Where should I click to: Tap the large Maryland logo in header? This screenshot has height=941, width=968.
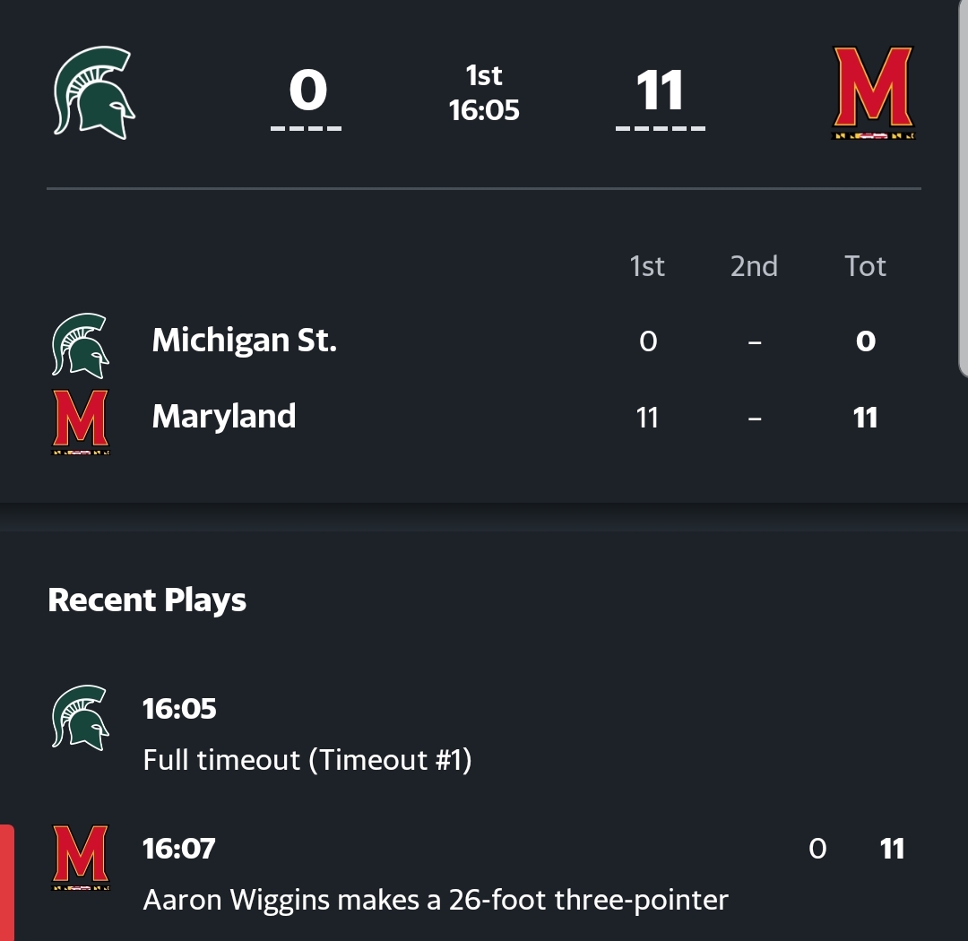point(873,93)
